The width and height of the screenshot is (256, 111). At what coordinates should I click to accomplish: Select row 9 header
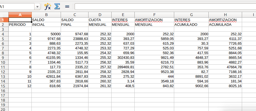point(4,58)
